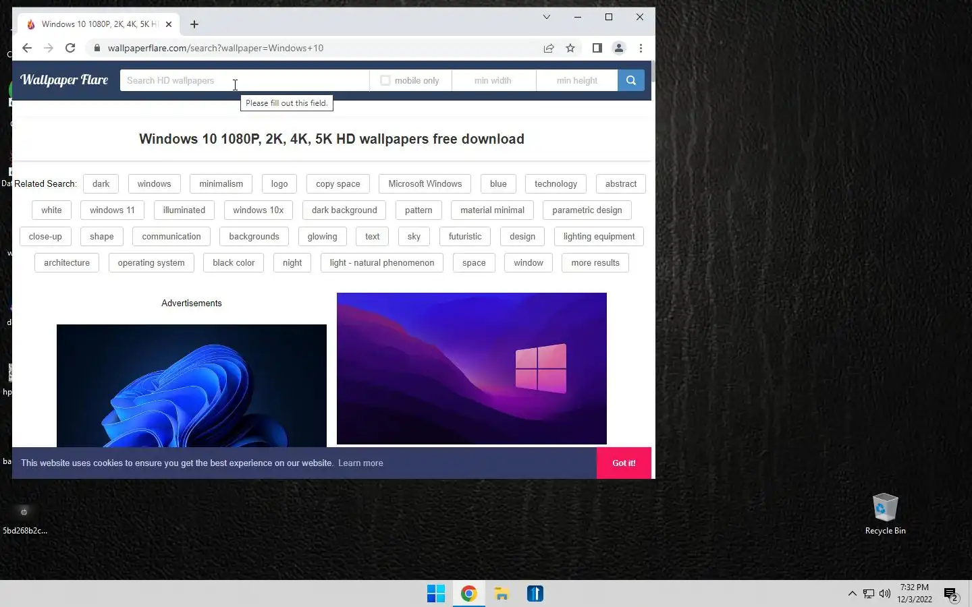Show hidden tray icons chevron
972x607 pixels.
point(852,594)
